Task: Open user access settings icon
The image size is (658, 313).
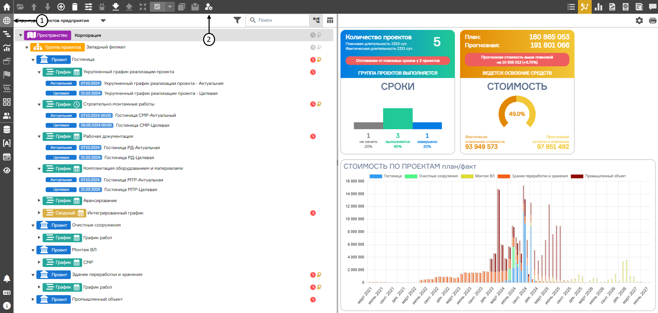Action: tap(209, 7)
